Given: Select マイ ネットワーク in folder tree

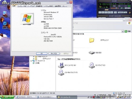Looking at the screenshot, I should coord(40,61).
